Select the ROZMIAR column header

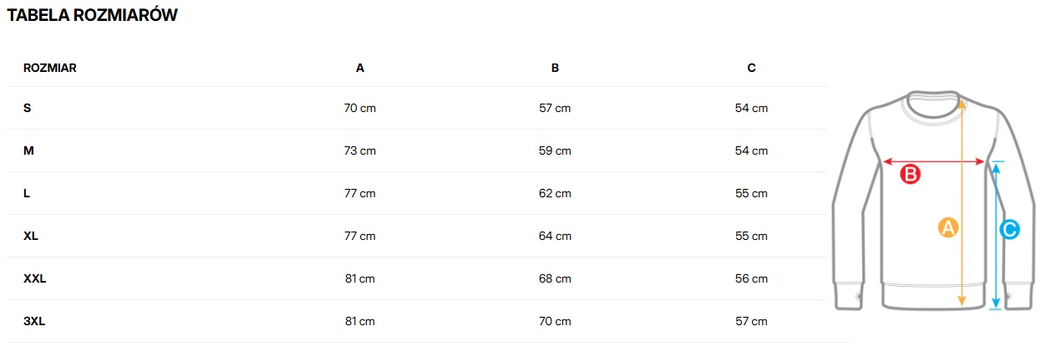[x=50, y=68]
